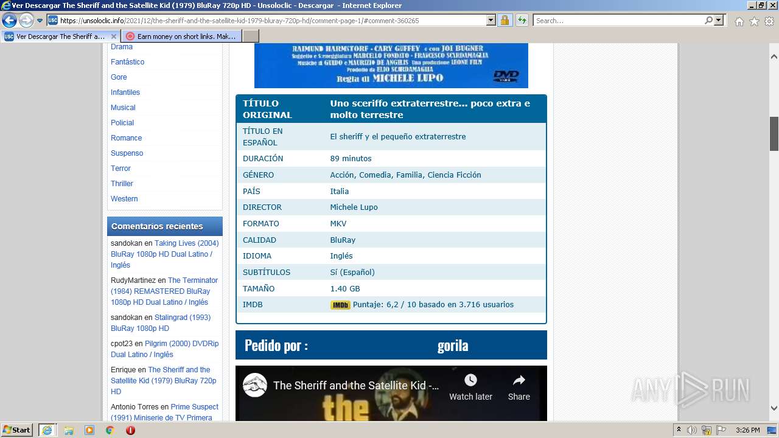Image resolution: width=779 pixels, height=438 pixels.
Task: Open the Fantástico category link
Action: (x=127, y=62)
